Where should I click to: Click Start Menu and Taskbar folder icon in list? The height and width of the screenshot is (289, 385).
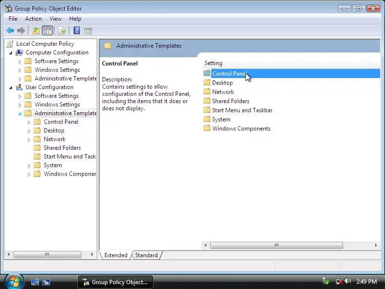(207, 110)
